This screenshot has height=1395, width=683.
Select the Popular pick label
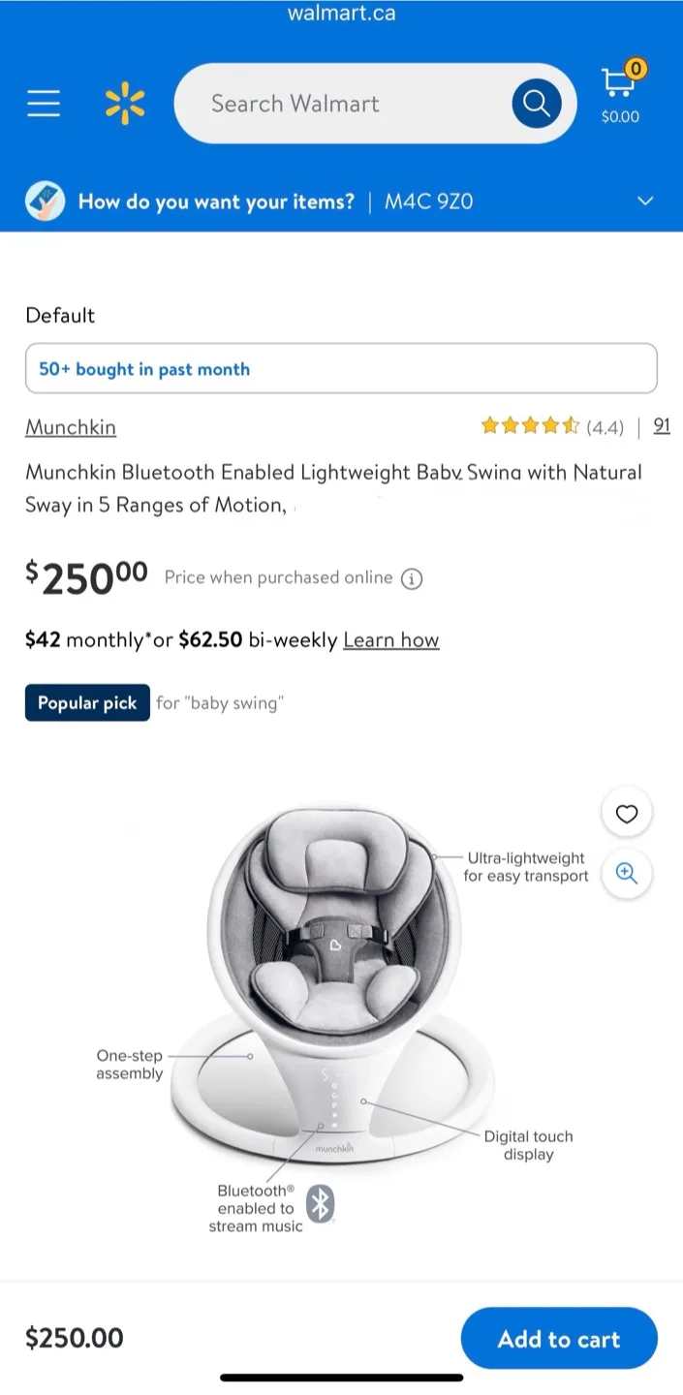tap(86, 702)
